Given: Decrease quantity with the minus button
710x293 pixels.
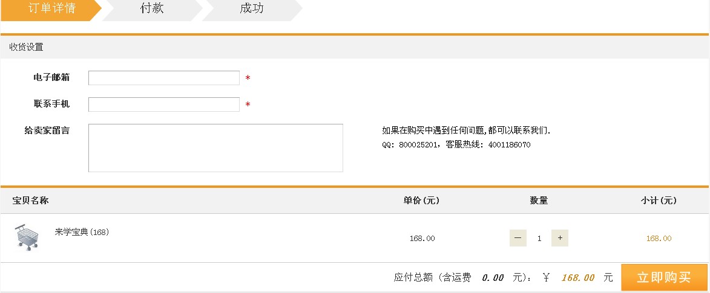Looking at the screenshot, I should [x=518, y=238].
